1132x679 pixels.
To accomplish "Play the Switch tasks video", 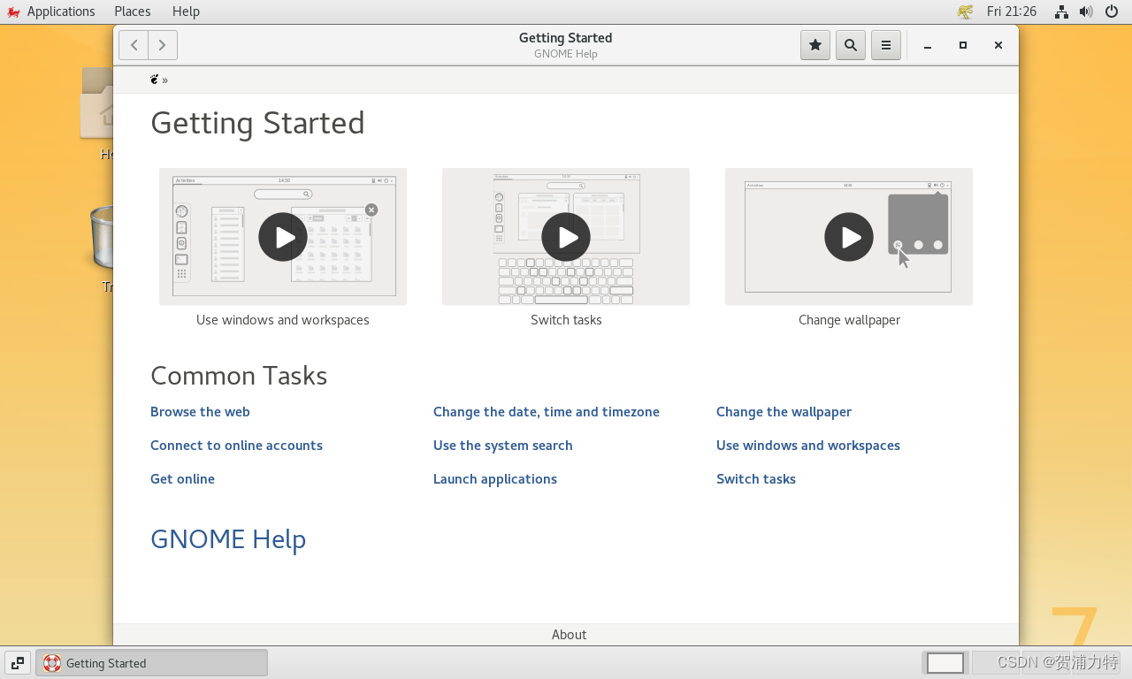I will 566,237.
